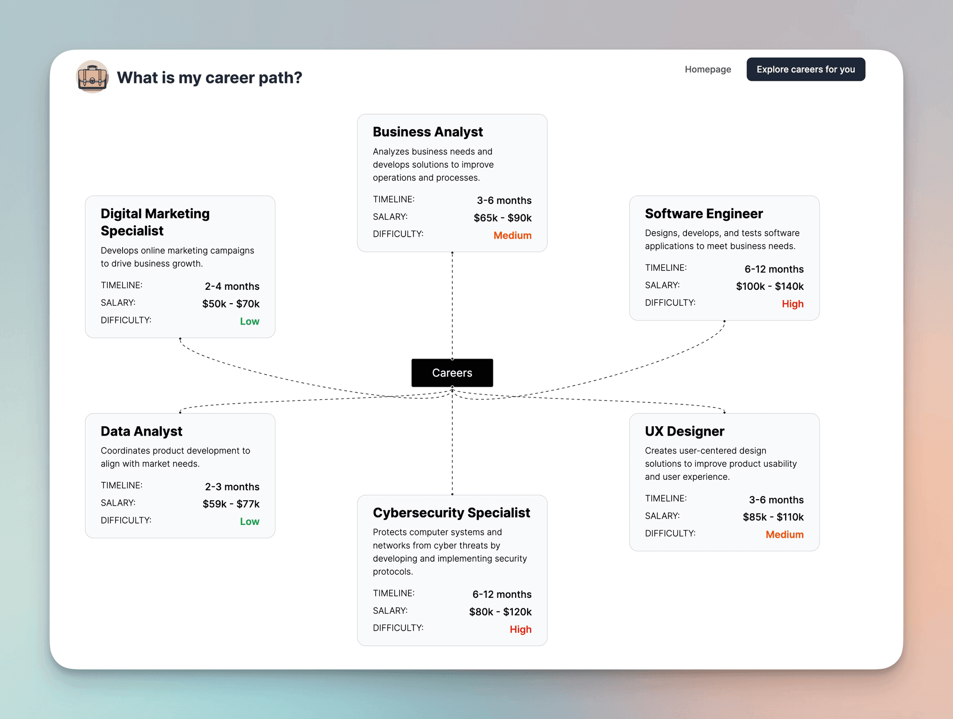953x719 pixels.
Task: Click Software Engineer High difficulty label
Action: (792, 304)
